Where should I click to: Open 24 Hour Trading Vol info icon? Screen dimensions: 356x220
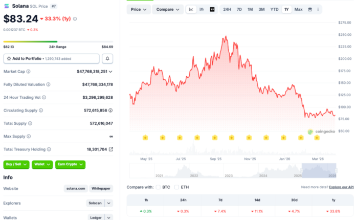[44, 97]
